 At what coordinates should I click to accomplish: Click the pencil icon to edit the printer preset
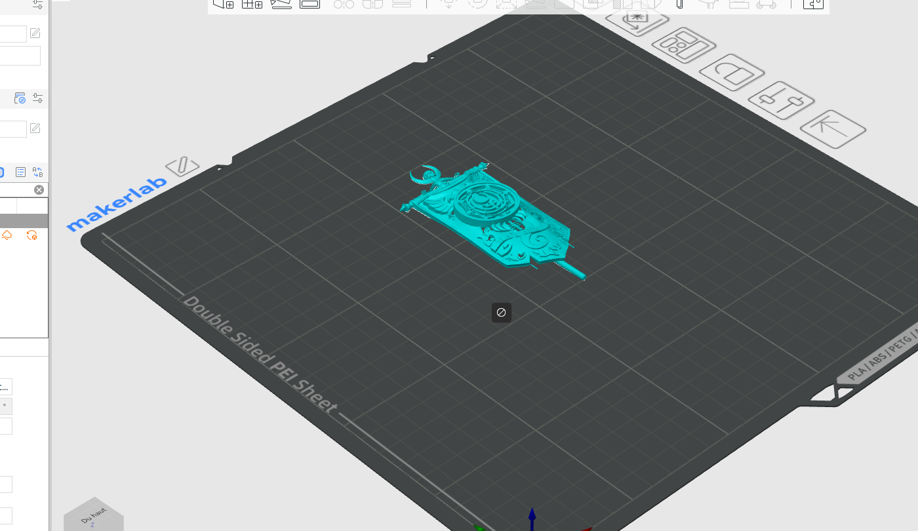35,33
